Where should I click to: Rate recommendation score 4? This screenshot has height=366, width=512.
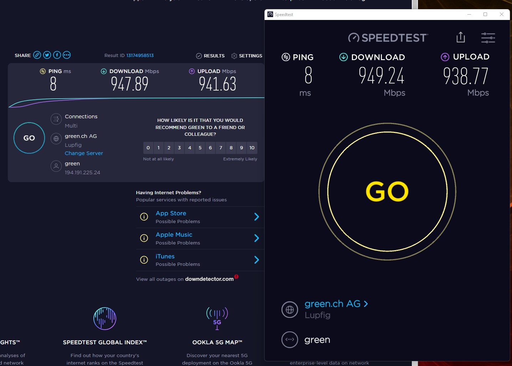coord(190,148)
